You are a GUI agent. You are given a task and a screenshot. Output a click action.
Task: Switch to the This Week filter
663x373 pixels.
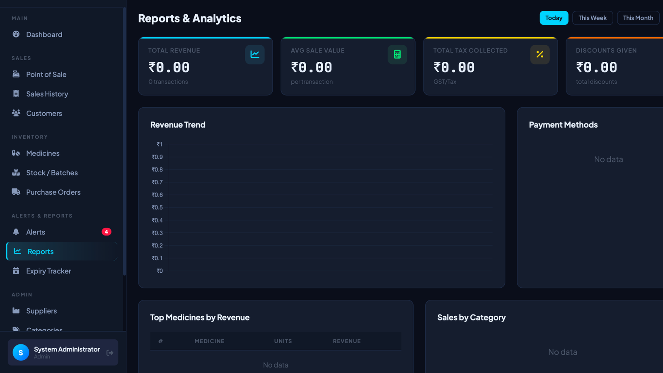593,18
